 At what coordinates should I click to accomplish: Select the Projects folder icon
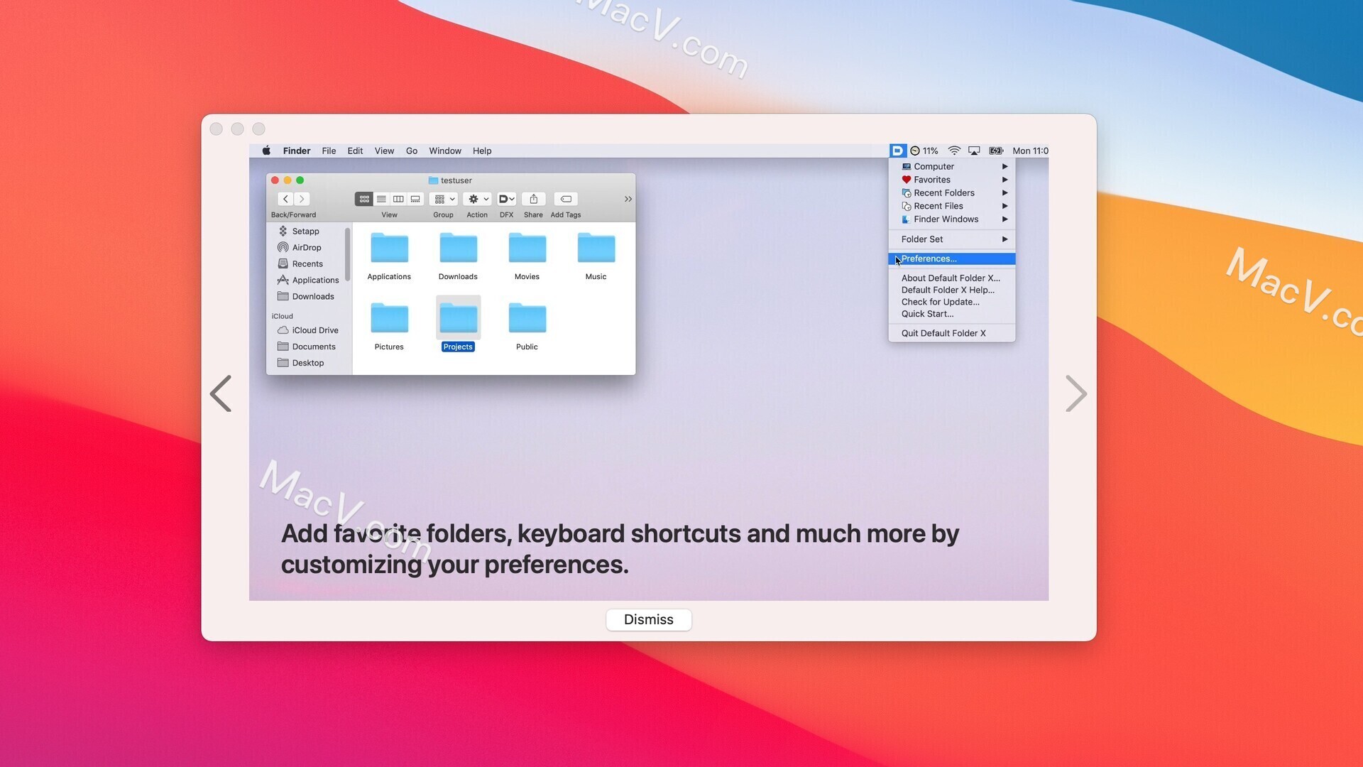(x=458, y=318)
